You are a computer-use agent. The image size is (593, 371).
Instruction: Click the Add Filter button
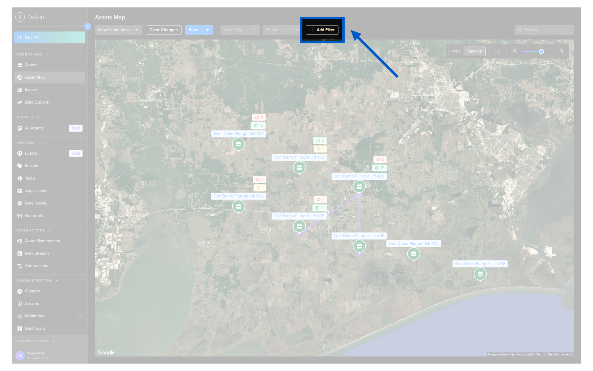(322, 30)
